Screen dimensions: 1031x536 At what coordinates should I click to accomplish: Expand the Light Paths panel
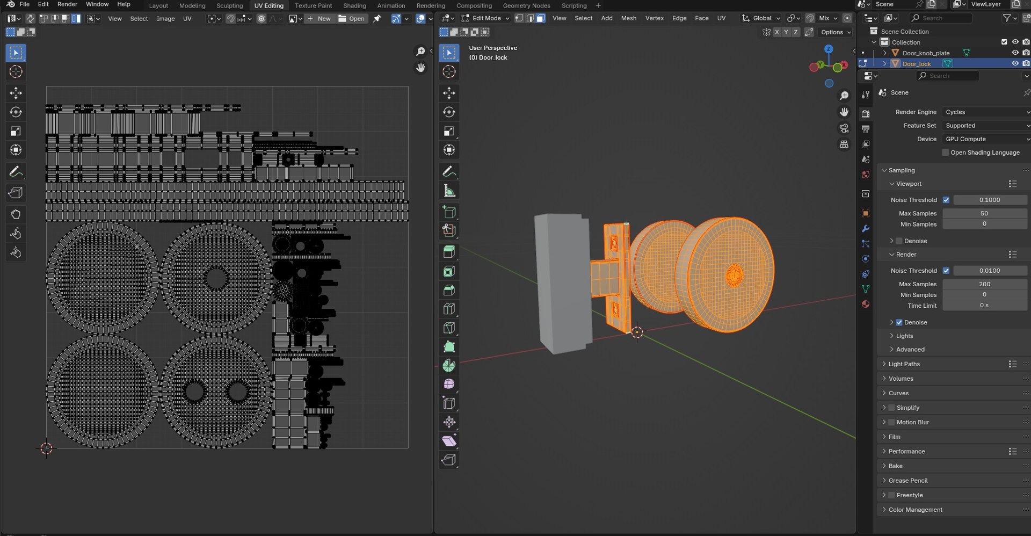pyautogui.click(x=904, y=364)
